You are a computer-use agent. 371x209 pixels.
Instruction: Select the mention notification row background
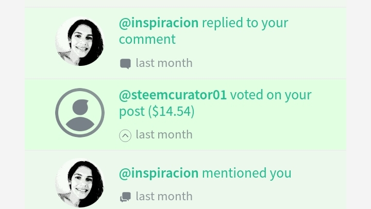185,180
